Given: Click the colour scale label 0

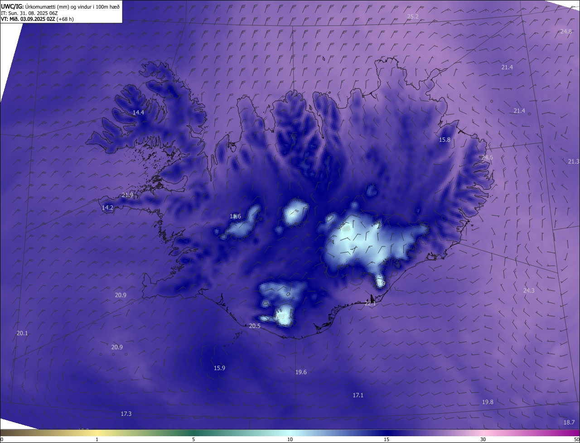Looking at the screenshot, I should pos(2,439).
